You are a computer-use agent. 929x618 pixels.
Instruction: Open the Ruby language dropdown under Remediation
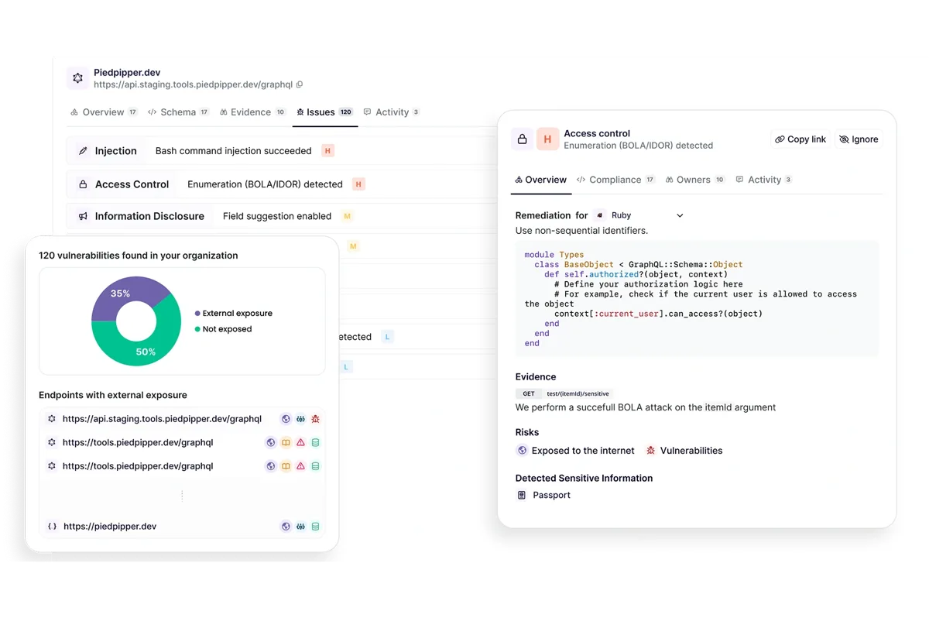point(679,215)
